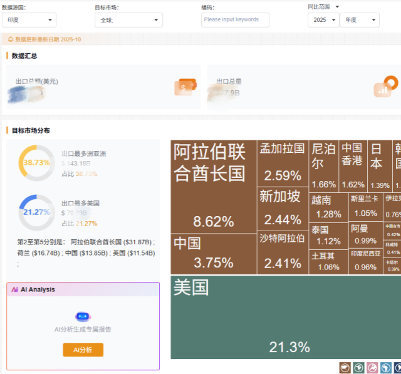Click the 数据汇总 section heading
The height and width of the screenshot is (374, 401).
tap(24, 56)
